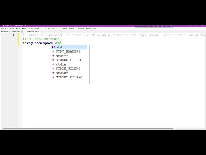Screen dimensions: 206x155
Task: Click the comment on line 1
Action: pyautogui.click(x=114, y=35)
